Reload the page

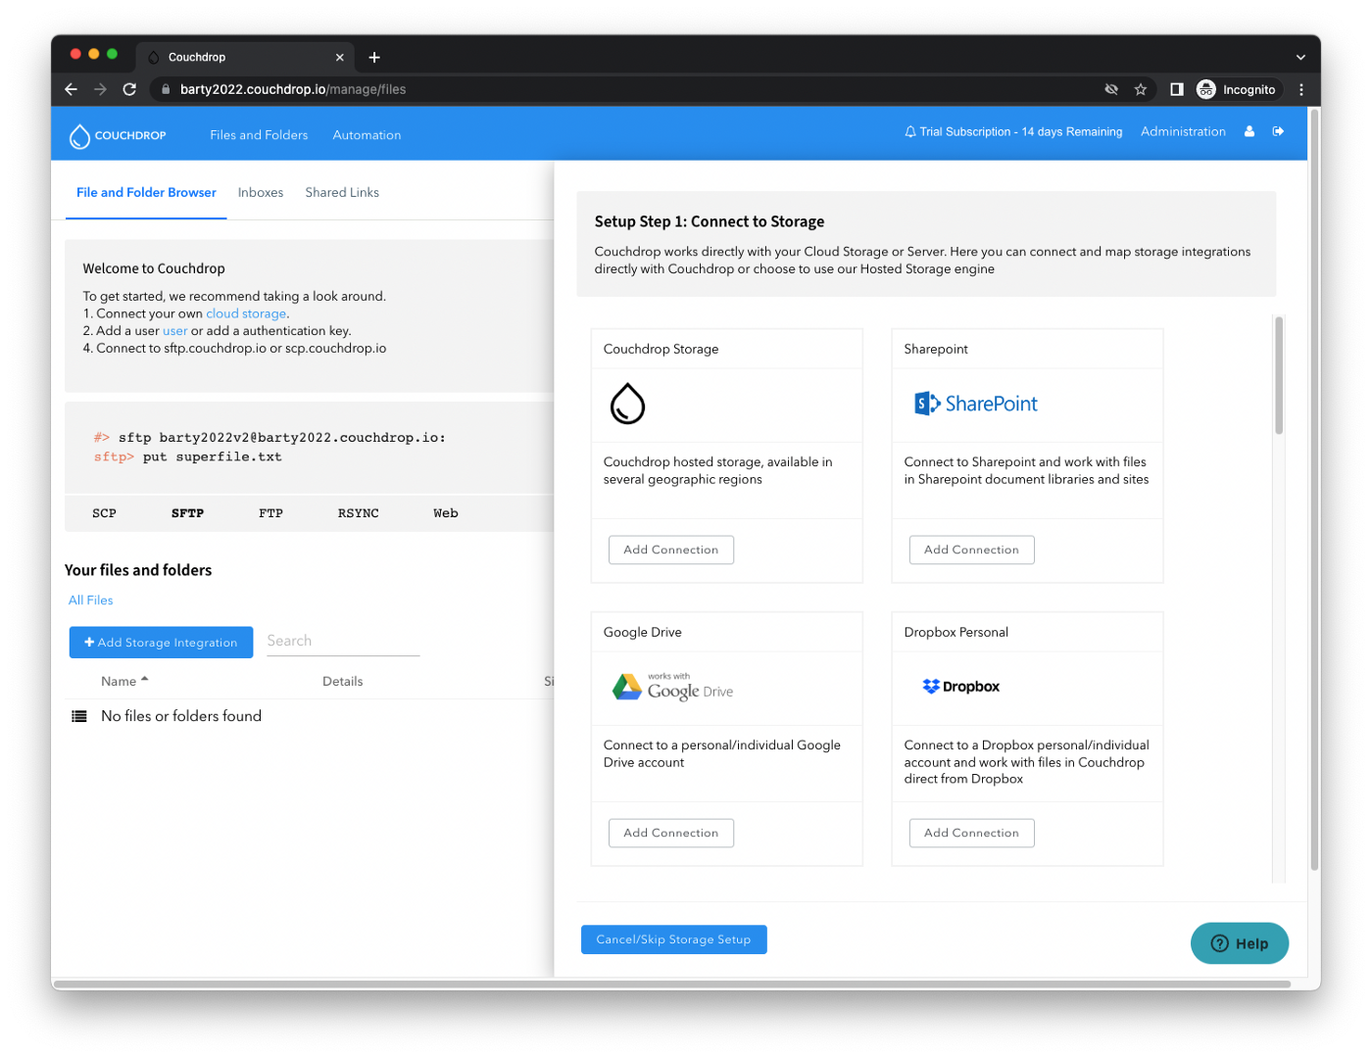click(x=129, y=89)
